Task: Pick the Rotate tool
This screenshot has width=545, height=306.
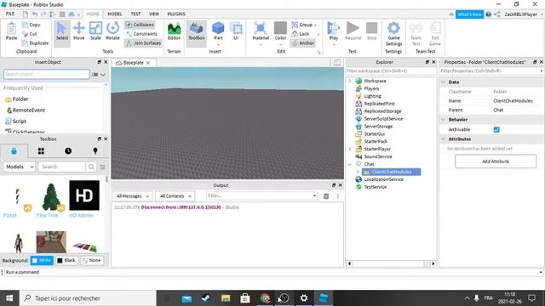Action: click(112, 31)
